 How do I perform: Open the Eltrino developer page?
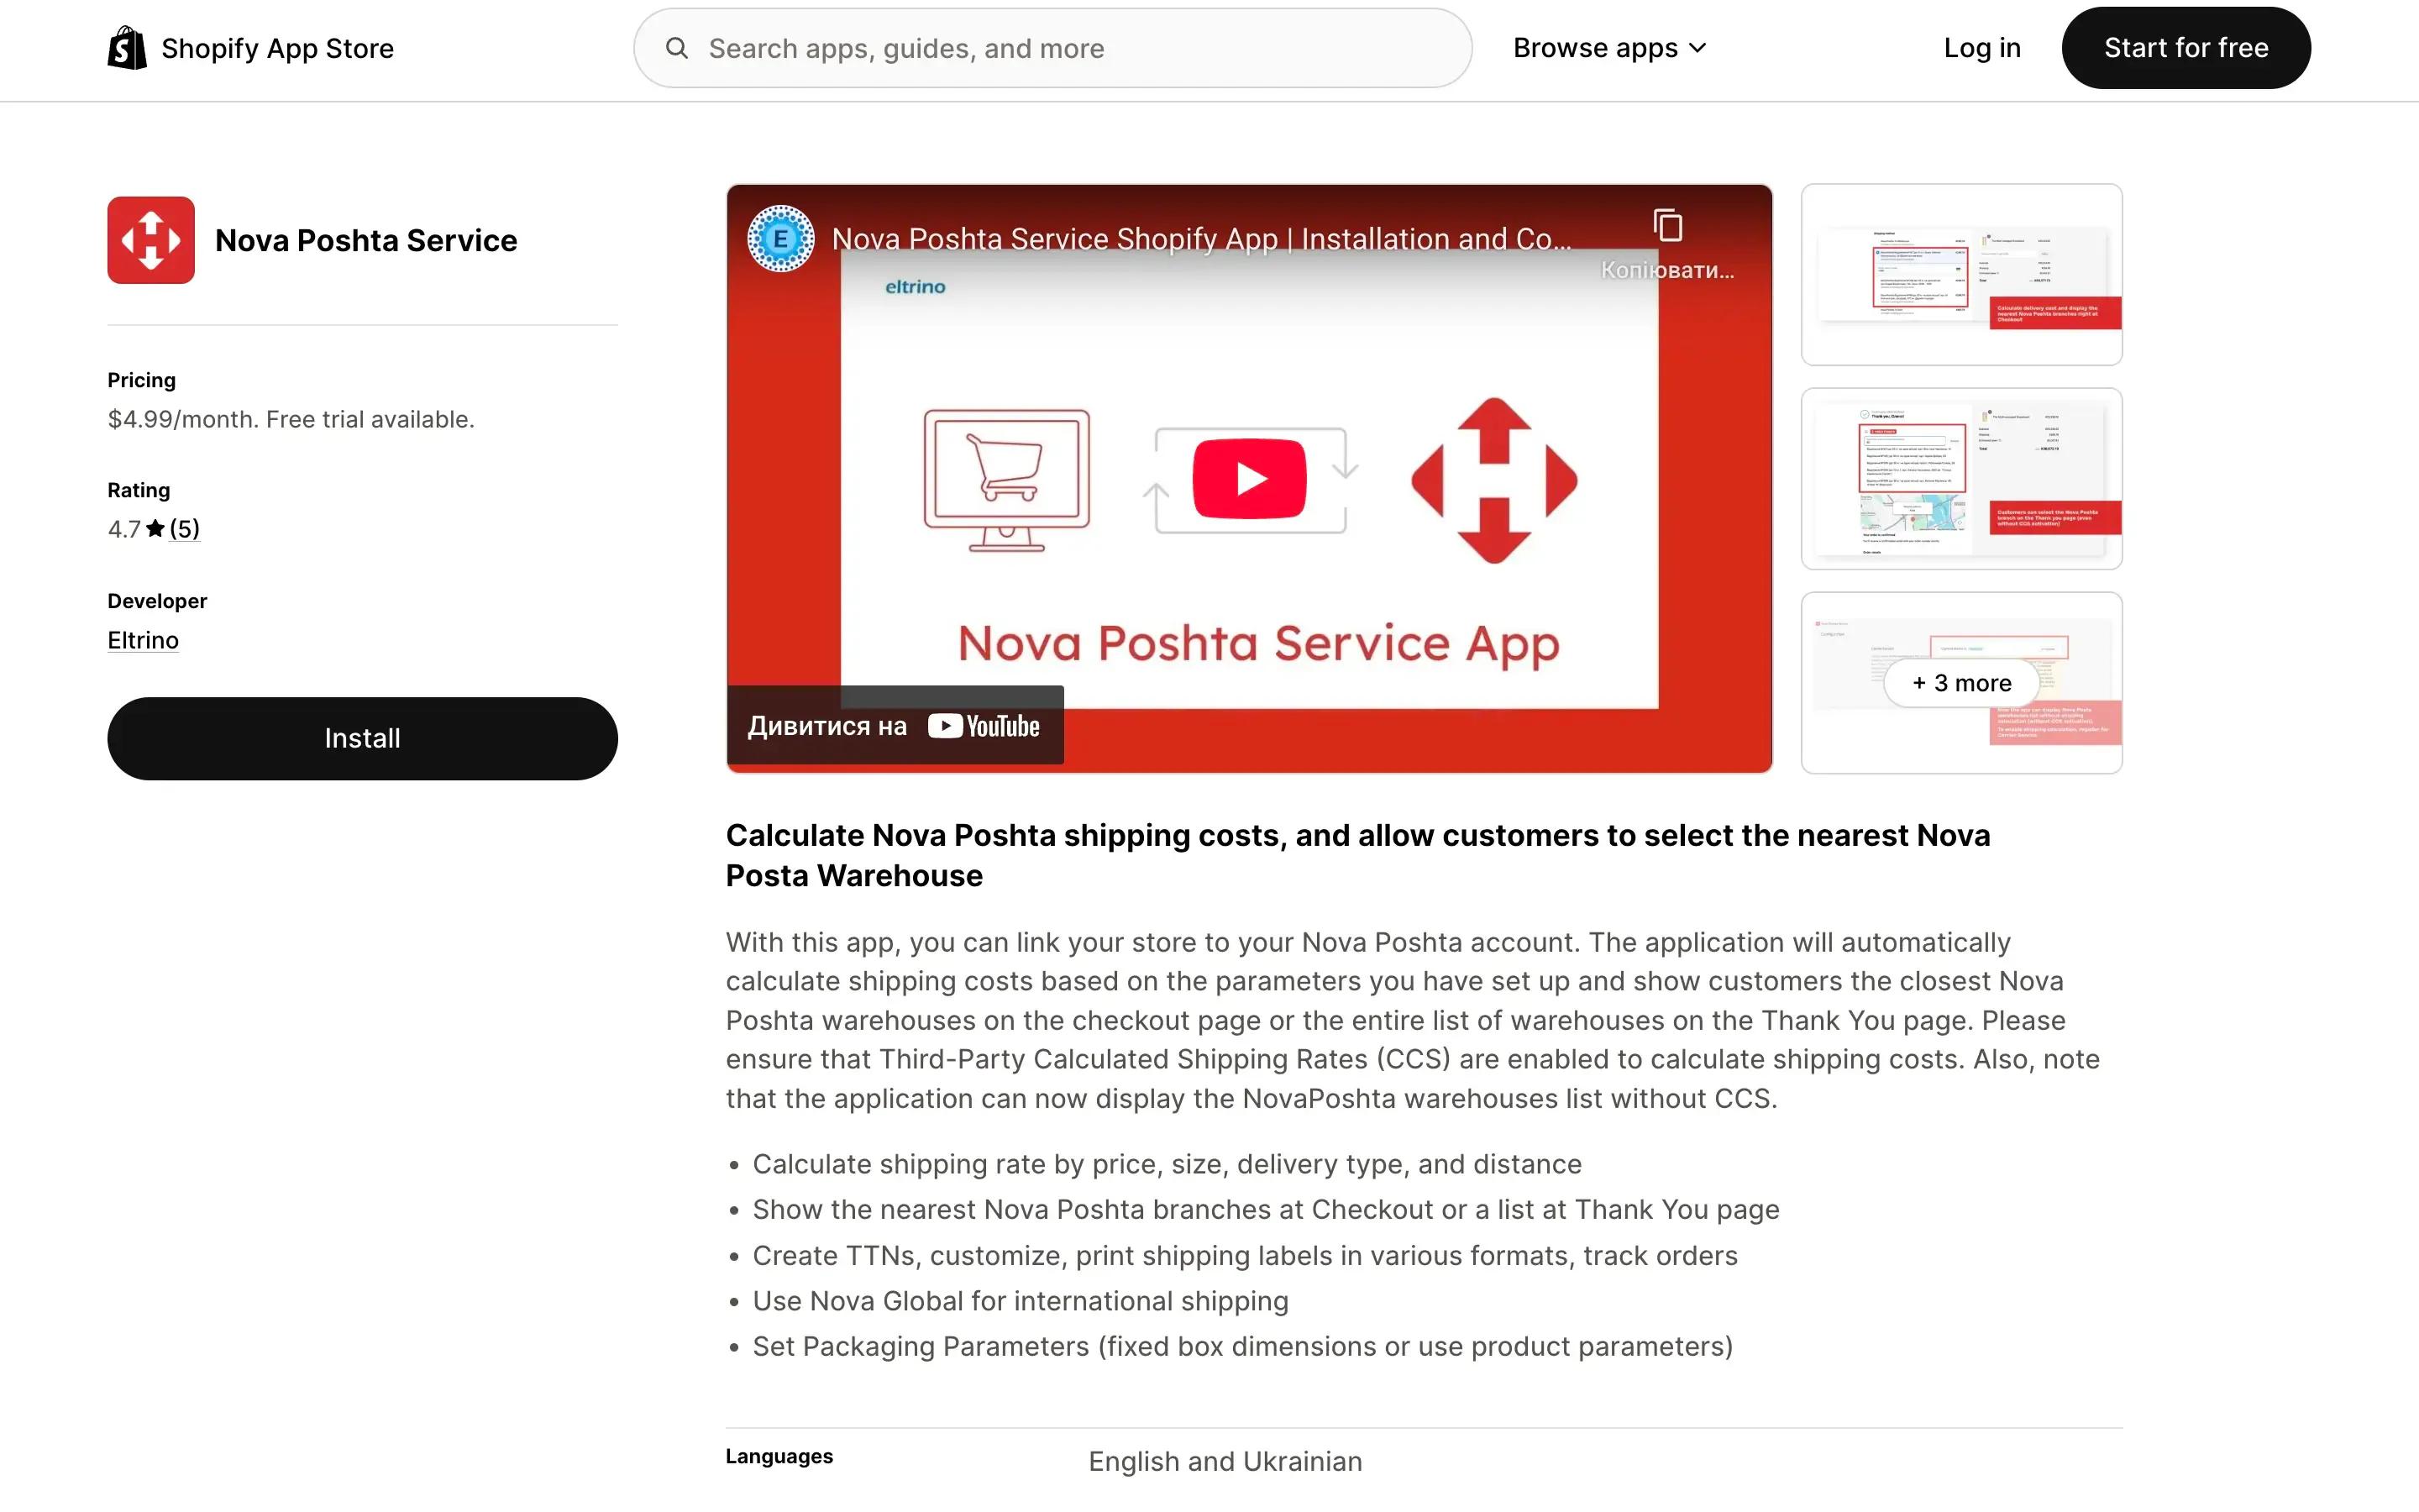coord(142,639)
